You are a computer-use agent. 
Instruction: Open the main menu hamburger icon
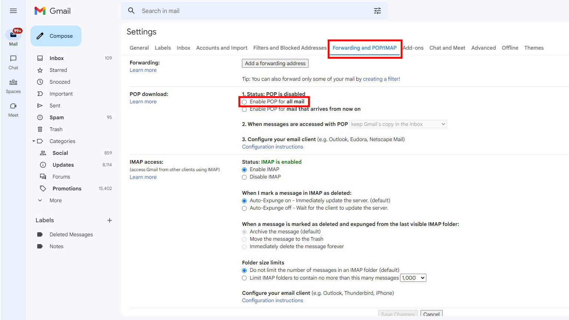(x=13, y=11)
